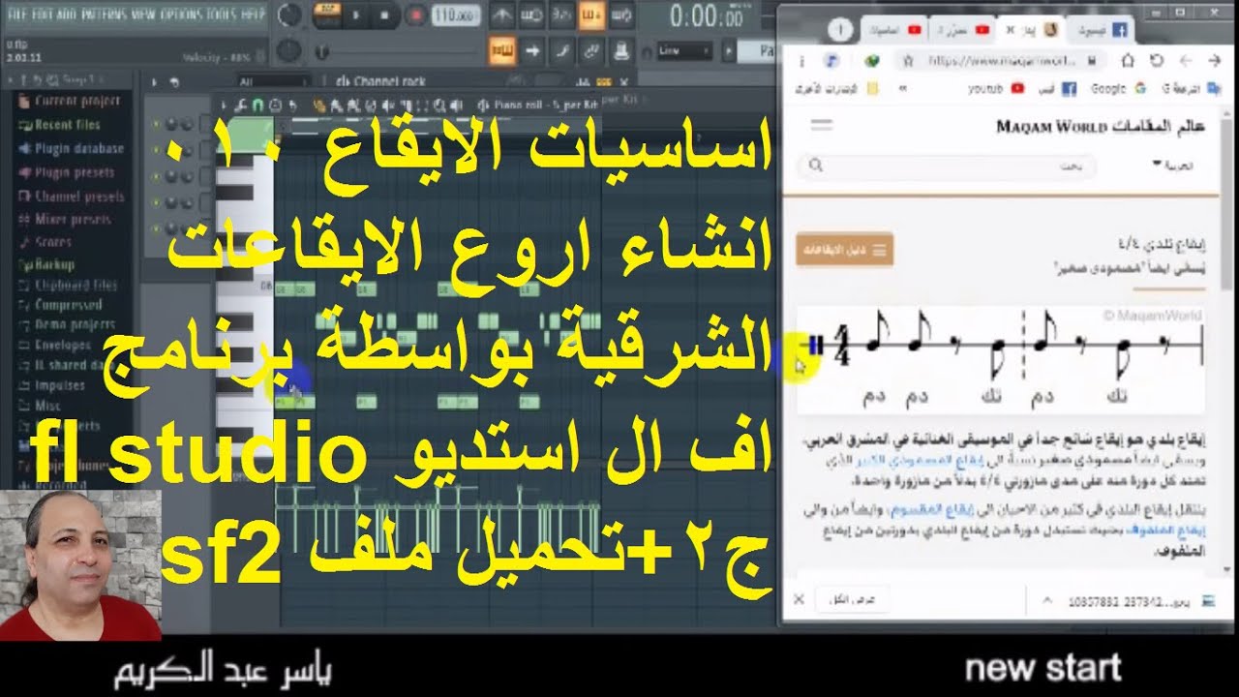Expand Misc folder in browser
1239x697 pixels.
41,406
